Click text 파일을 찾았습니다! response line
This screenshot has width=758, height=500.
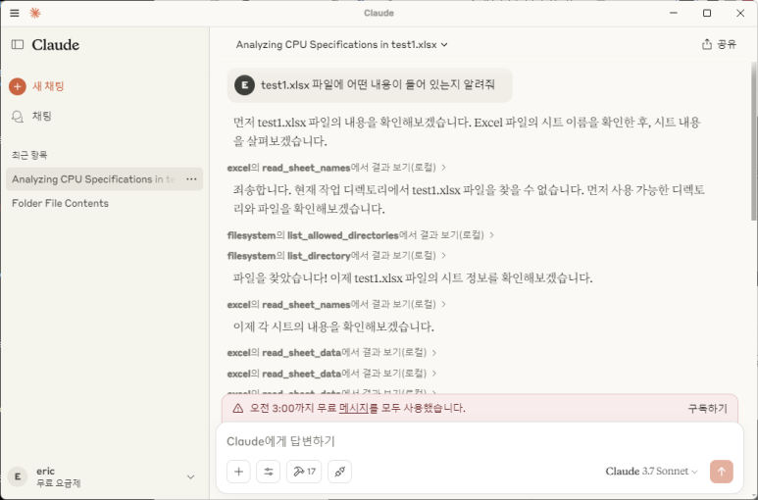(413, 278)
